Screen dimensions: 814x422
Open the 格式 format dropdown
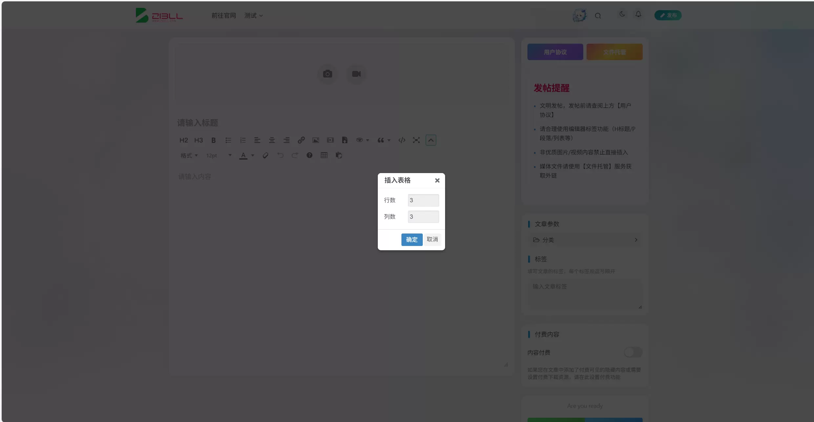[x=189, y=155]
